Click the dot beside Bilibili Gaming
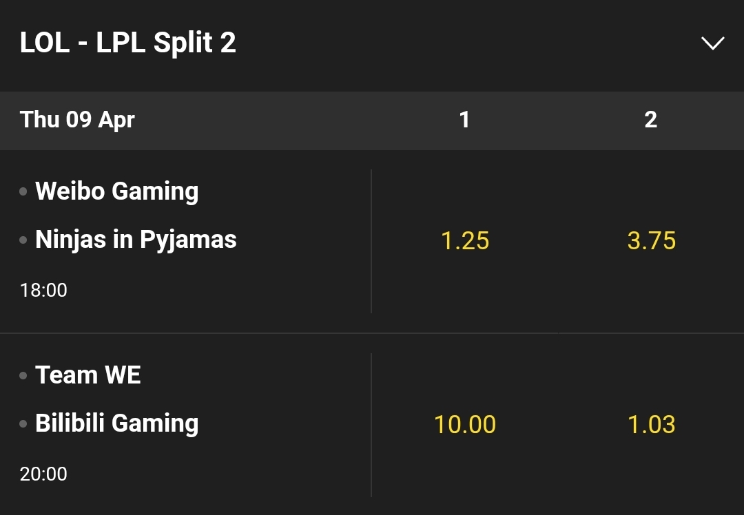 (x=23, y=424)
